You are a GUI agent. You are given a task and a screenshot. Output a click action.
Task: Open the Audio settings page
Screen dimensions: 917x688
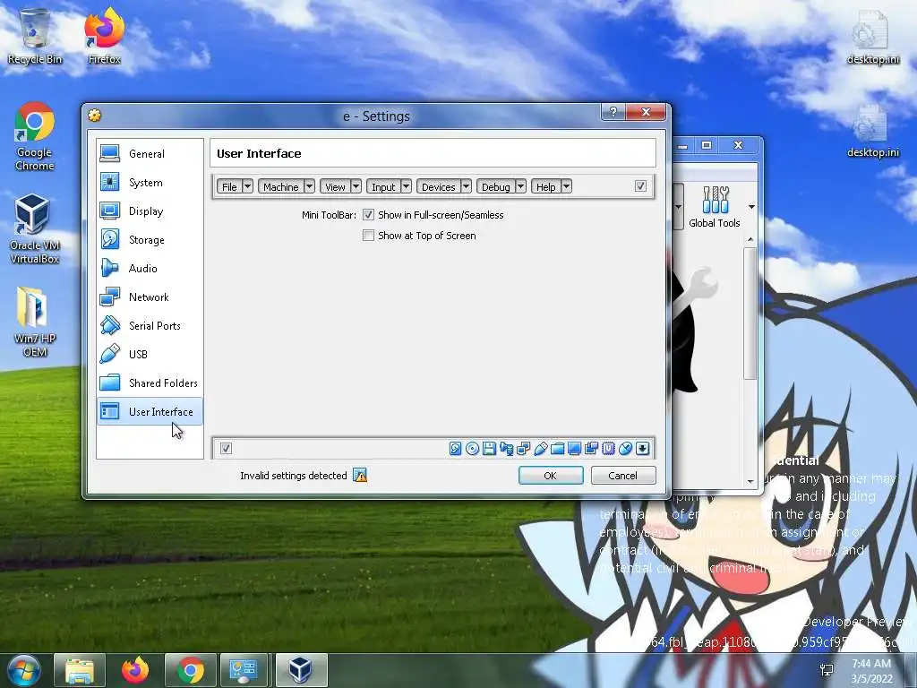click(150, 269)
